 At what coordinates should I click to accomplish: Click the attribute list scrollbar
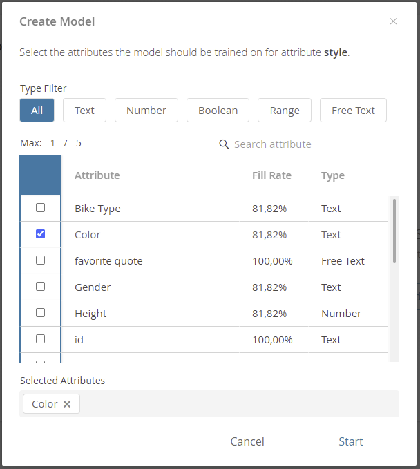pos(394,231)
